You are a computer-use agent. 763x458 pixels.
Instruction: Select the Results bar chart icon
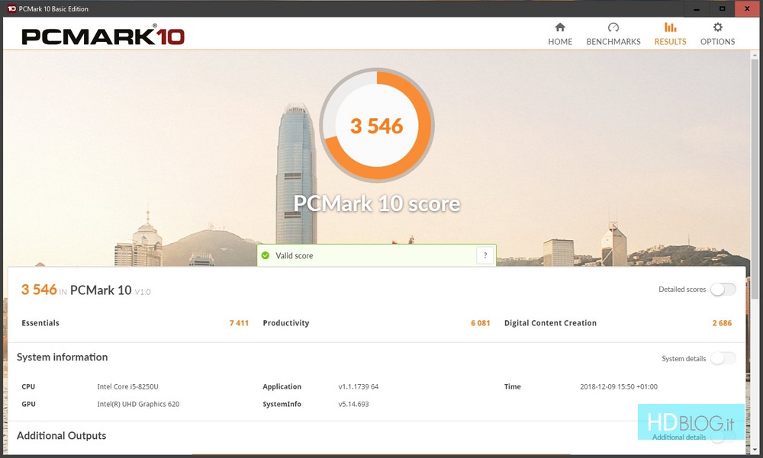pyautogui.click(x=670, y=27)
